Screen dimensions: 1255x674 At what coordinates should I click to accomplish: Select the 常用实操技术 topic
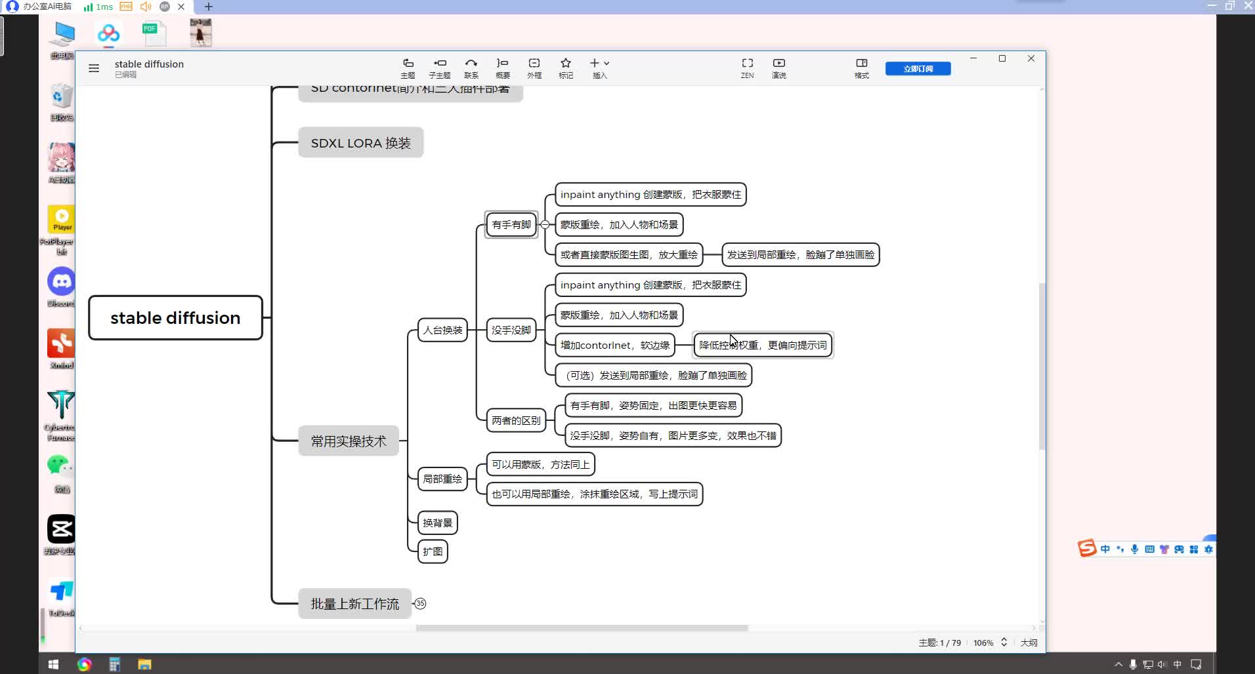349,441
